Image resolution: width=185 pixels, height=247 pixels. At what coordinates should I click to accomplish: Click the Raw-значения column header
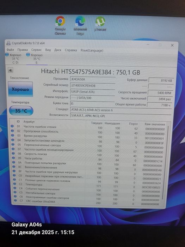(x=155, y=124)
